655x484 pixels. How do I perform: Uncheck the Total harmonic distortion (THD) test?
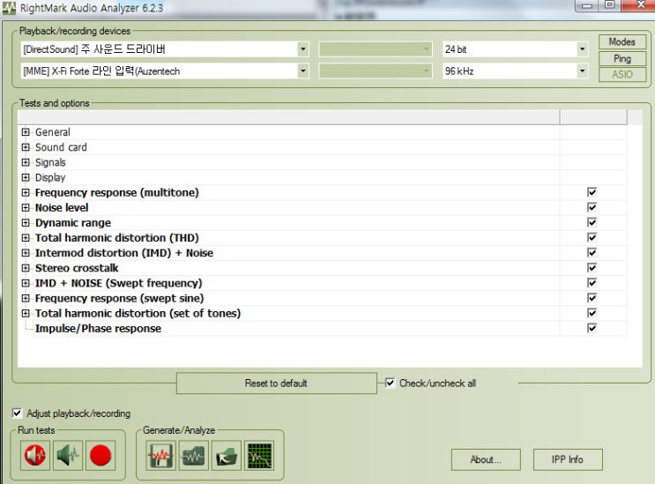pos(592,237)
